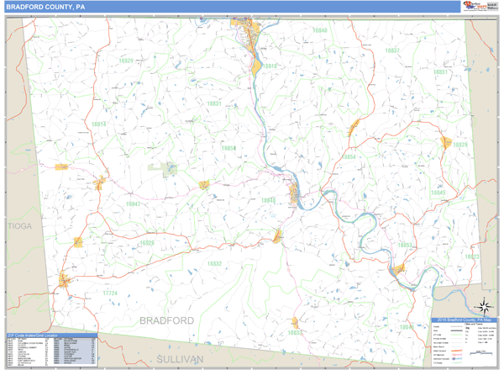Select ZIP code label 18833

295,333
